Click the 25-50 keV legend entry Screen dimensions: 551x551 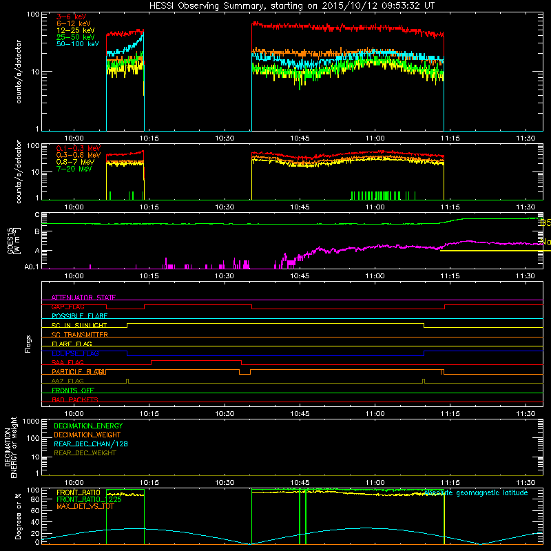75,37
